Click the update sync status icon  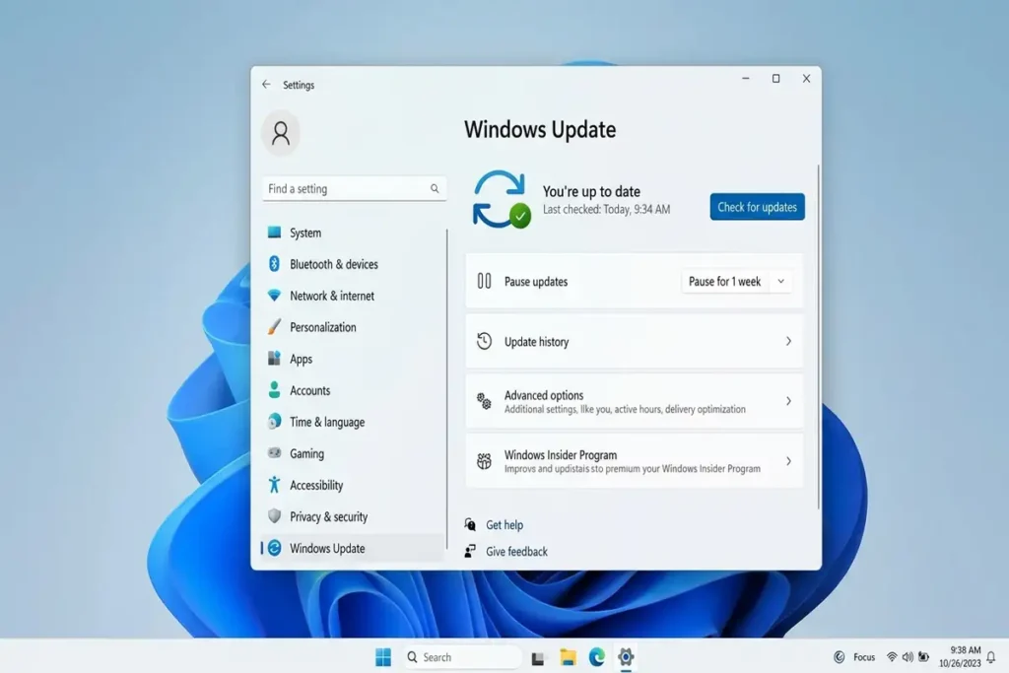[x=502, y=199]
